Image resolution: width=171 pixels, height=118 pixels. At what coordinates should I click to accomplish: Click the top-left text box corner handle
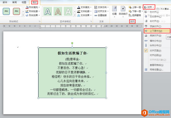[38, 47]
